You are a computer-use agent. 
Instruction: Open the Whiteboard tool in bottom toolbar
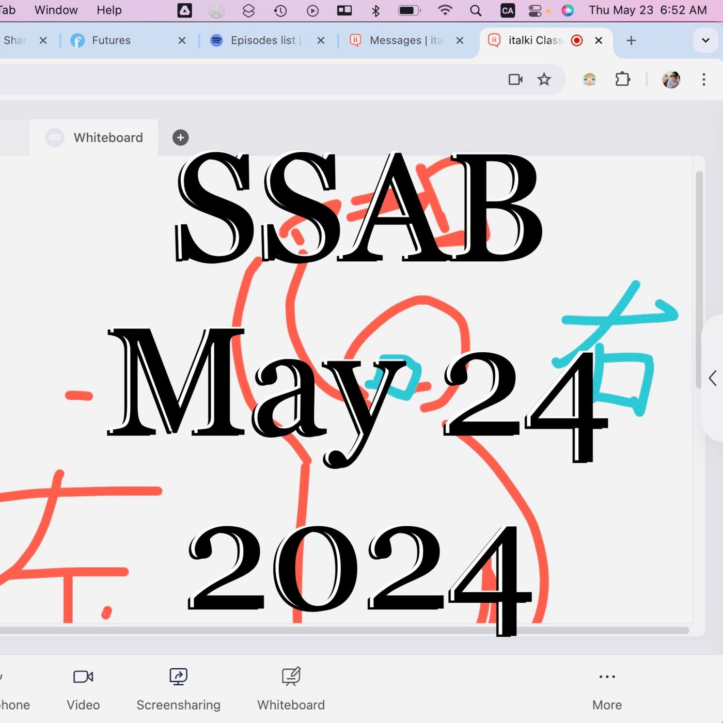click(x=291, y=677)
